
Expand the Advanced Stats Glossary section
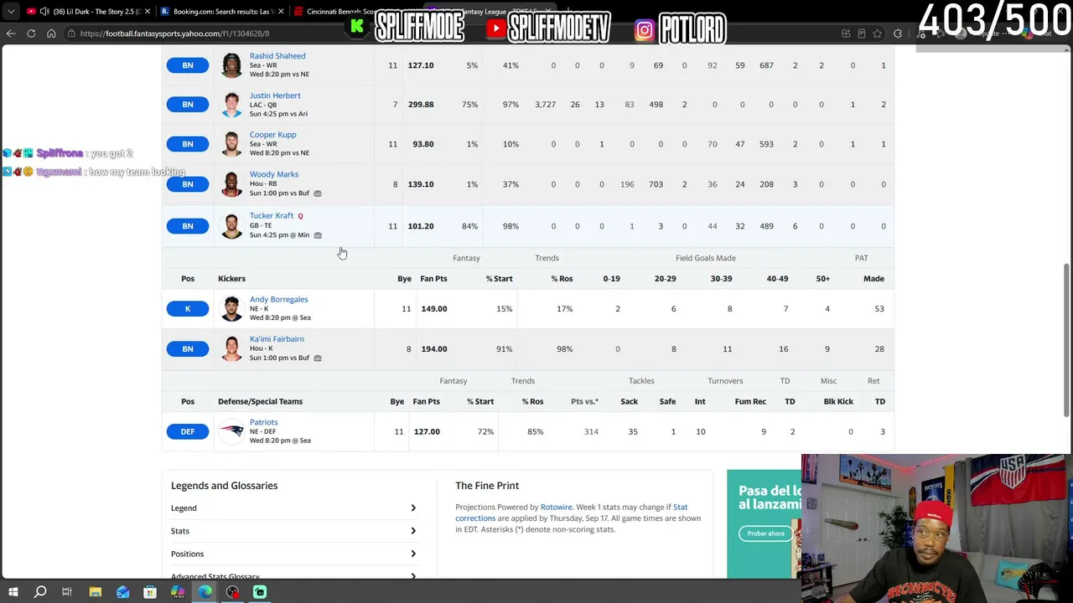[x=293, y=576]
